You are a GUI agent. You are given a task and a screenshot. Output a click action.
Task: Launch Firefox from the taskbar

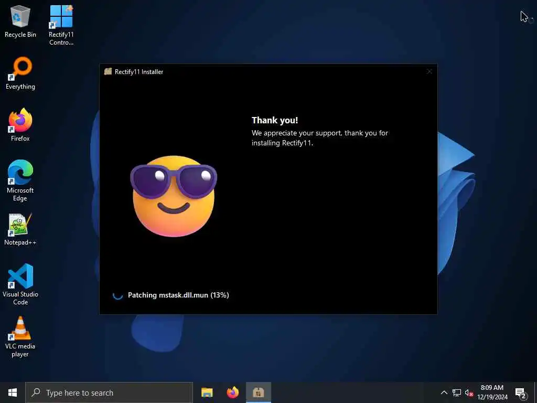click(232, 393)
